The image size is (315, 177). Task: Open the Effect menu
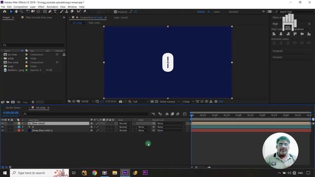point(41,7)
